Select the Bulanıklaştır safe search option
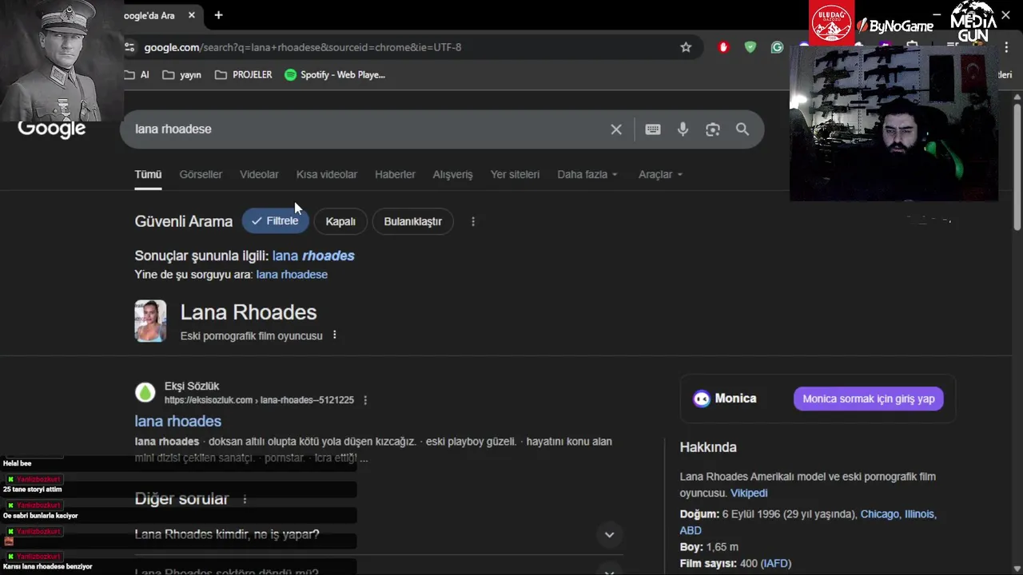This screenshot has height=575, width=1023. (x=412, y=221)
